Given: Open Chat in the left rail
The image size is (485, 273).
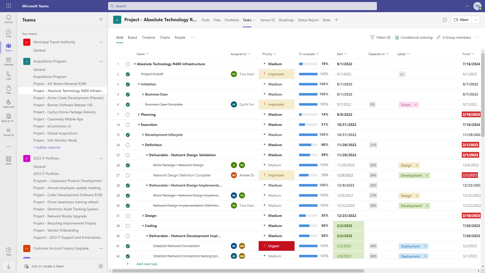Looking at the screenshot, I should pyautogui.click(x=9, y=33).
